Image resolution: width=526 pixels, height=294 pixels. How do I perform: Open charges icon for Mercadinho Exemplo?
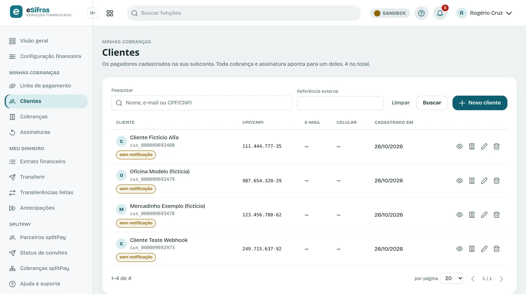pos(472,215)
